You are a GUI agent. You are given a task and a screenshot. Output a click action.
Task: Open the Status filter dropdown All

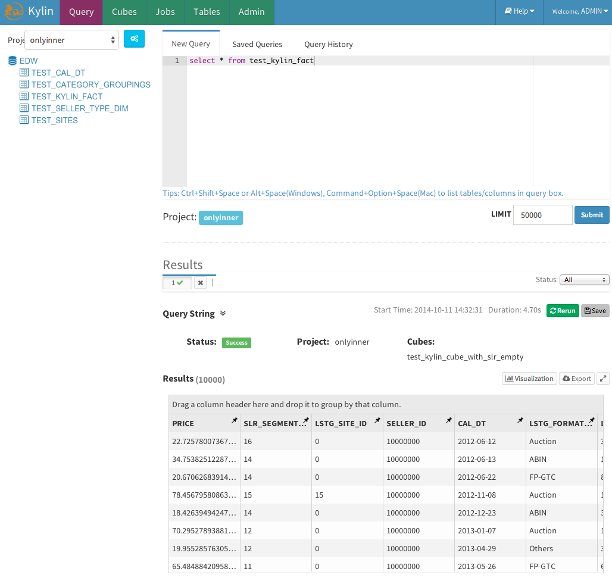click(584, 280)
